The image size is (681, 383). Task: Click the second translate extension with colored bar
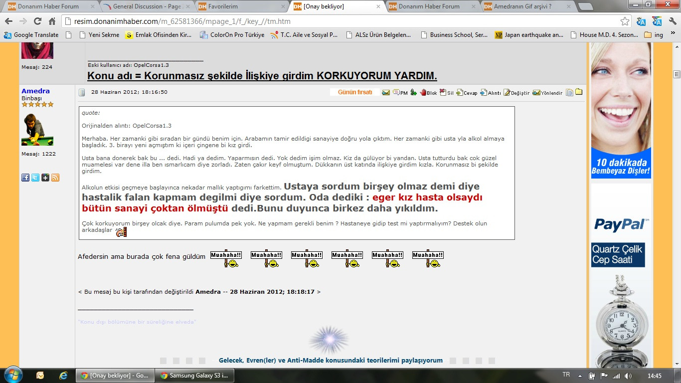(x=657, y=21)
